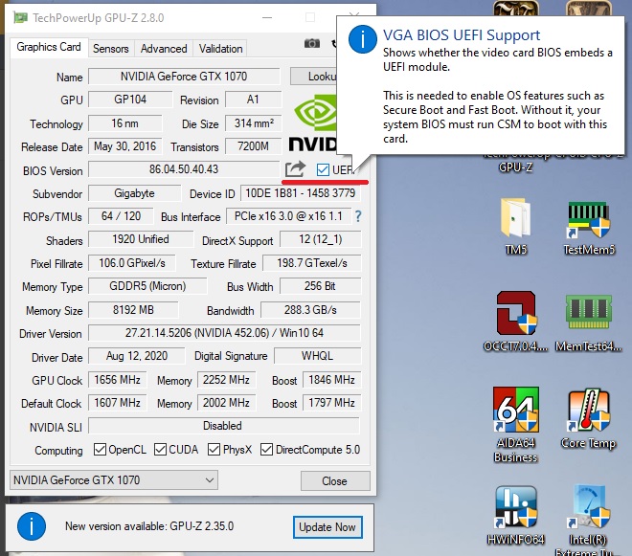Viewport: 632px width, 556px height.
Task: Click the Device ID field
Action: [x=301, y=193]
